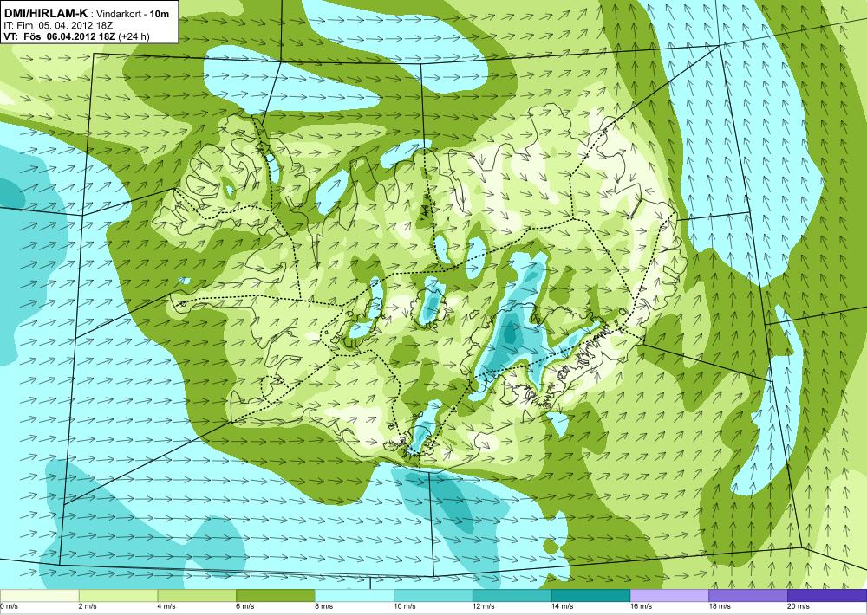
Task: Click the "14 m/s" legend label
Action: coord(563,606)
